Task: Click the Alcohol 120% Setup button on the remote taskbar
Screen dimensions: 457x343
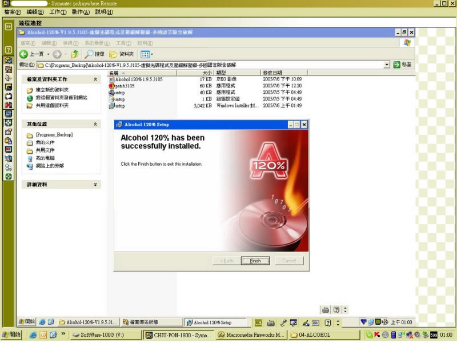Action: (x=215, y=322)
